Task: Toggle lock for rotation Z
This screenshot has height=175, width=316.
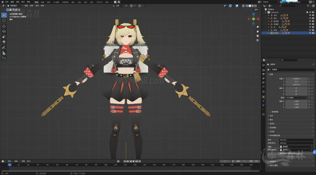Action: coord(309,94)
